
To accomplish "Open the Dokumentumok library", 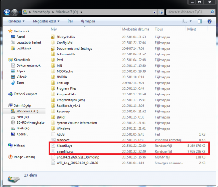I will tap(28, 65).
